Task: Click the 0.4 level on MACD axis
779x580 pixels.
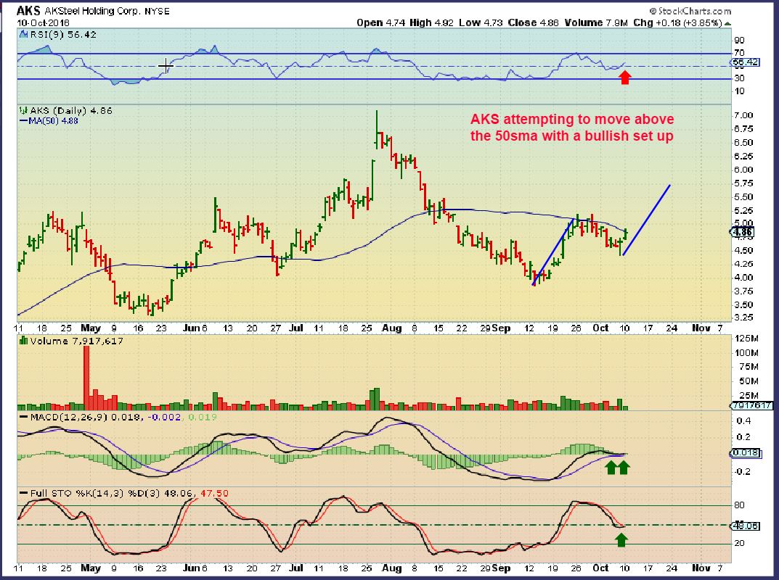Action: click(x=744, y=420)
